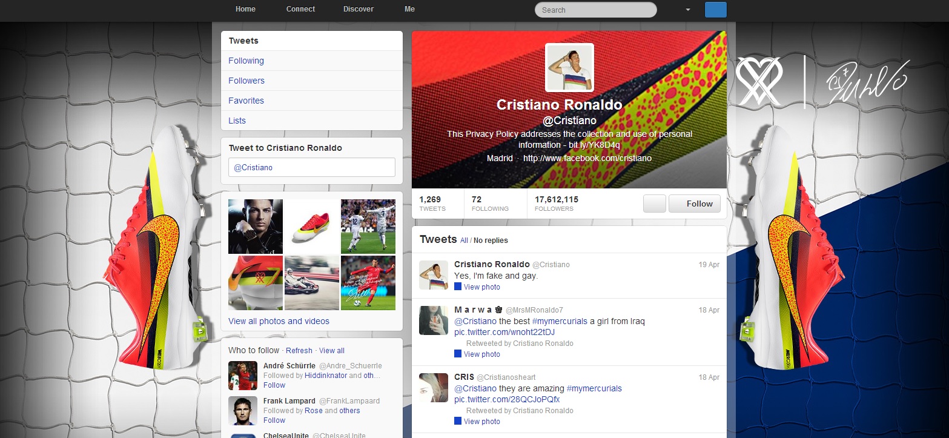
Task: Select Following in the profile sidebar
Action: click(x=312, y=61)
